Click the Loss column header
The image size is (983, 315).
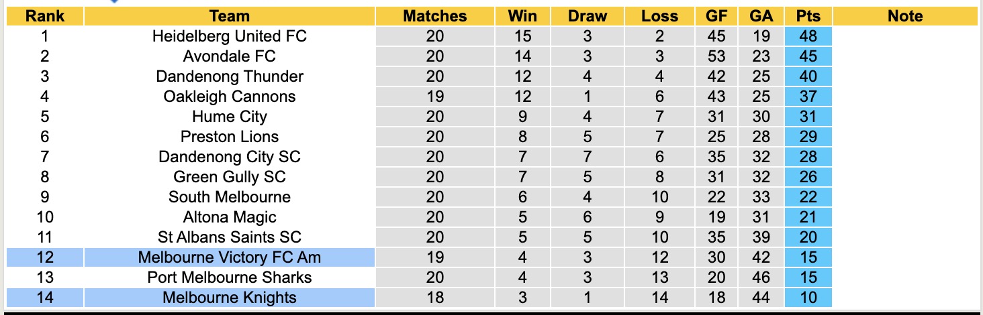click(659, 16)
